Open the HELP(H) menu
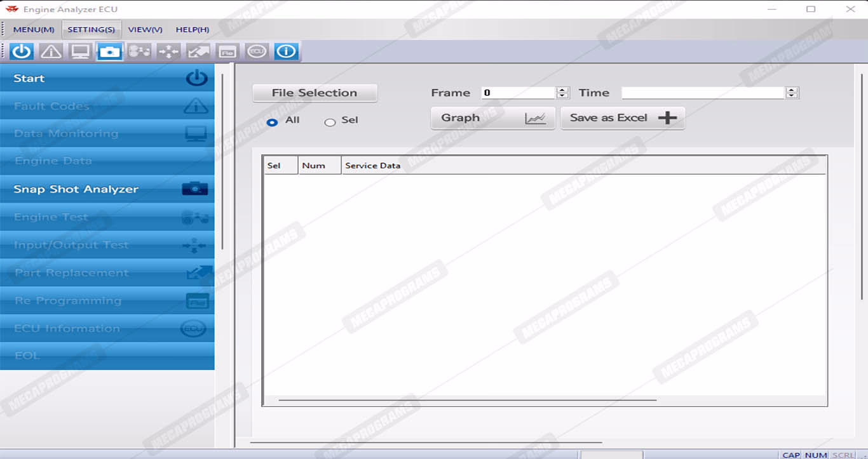 193,30
